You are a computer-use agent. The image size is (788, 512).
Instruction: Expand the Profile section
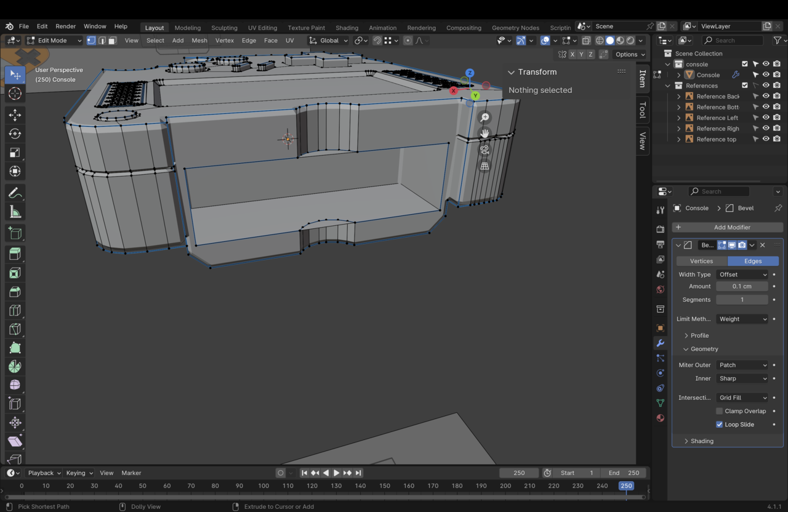[699, 335]
